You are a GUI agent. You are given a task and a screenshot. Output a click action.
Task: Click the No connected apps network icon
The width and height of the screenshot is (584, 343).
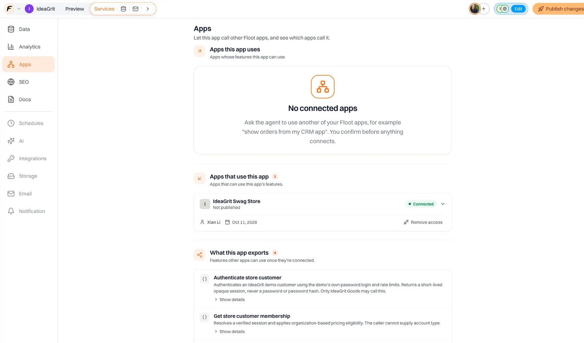323,86
